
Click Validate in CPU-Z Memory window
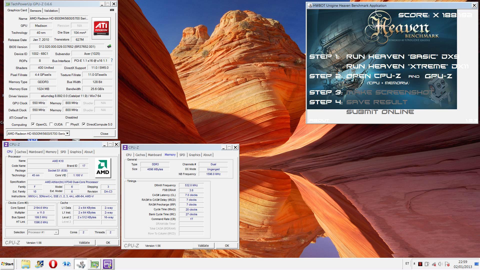point(203,245)
